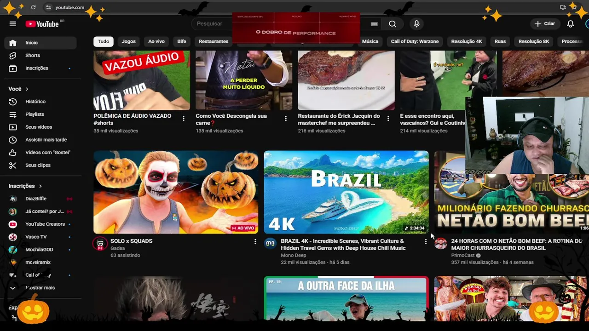589x331 pixels.
Task: Open YouTube Creators channel
Action: pos(40,224)
